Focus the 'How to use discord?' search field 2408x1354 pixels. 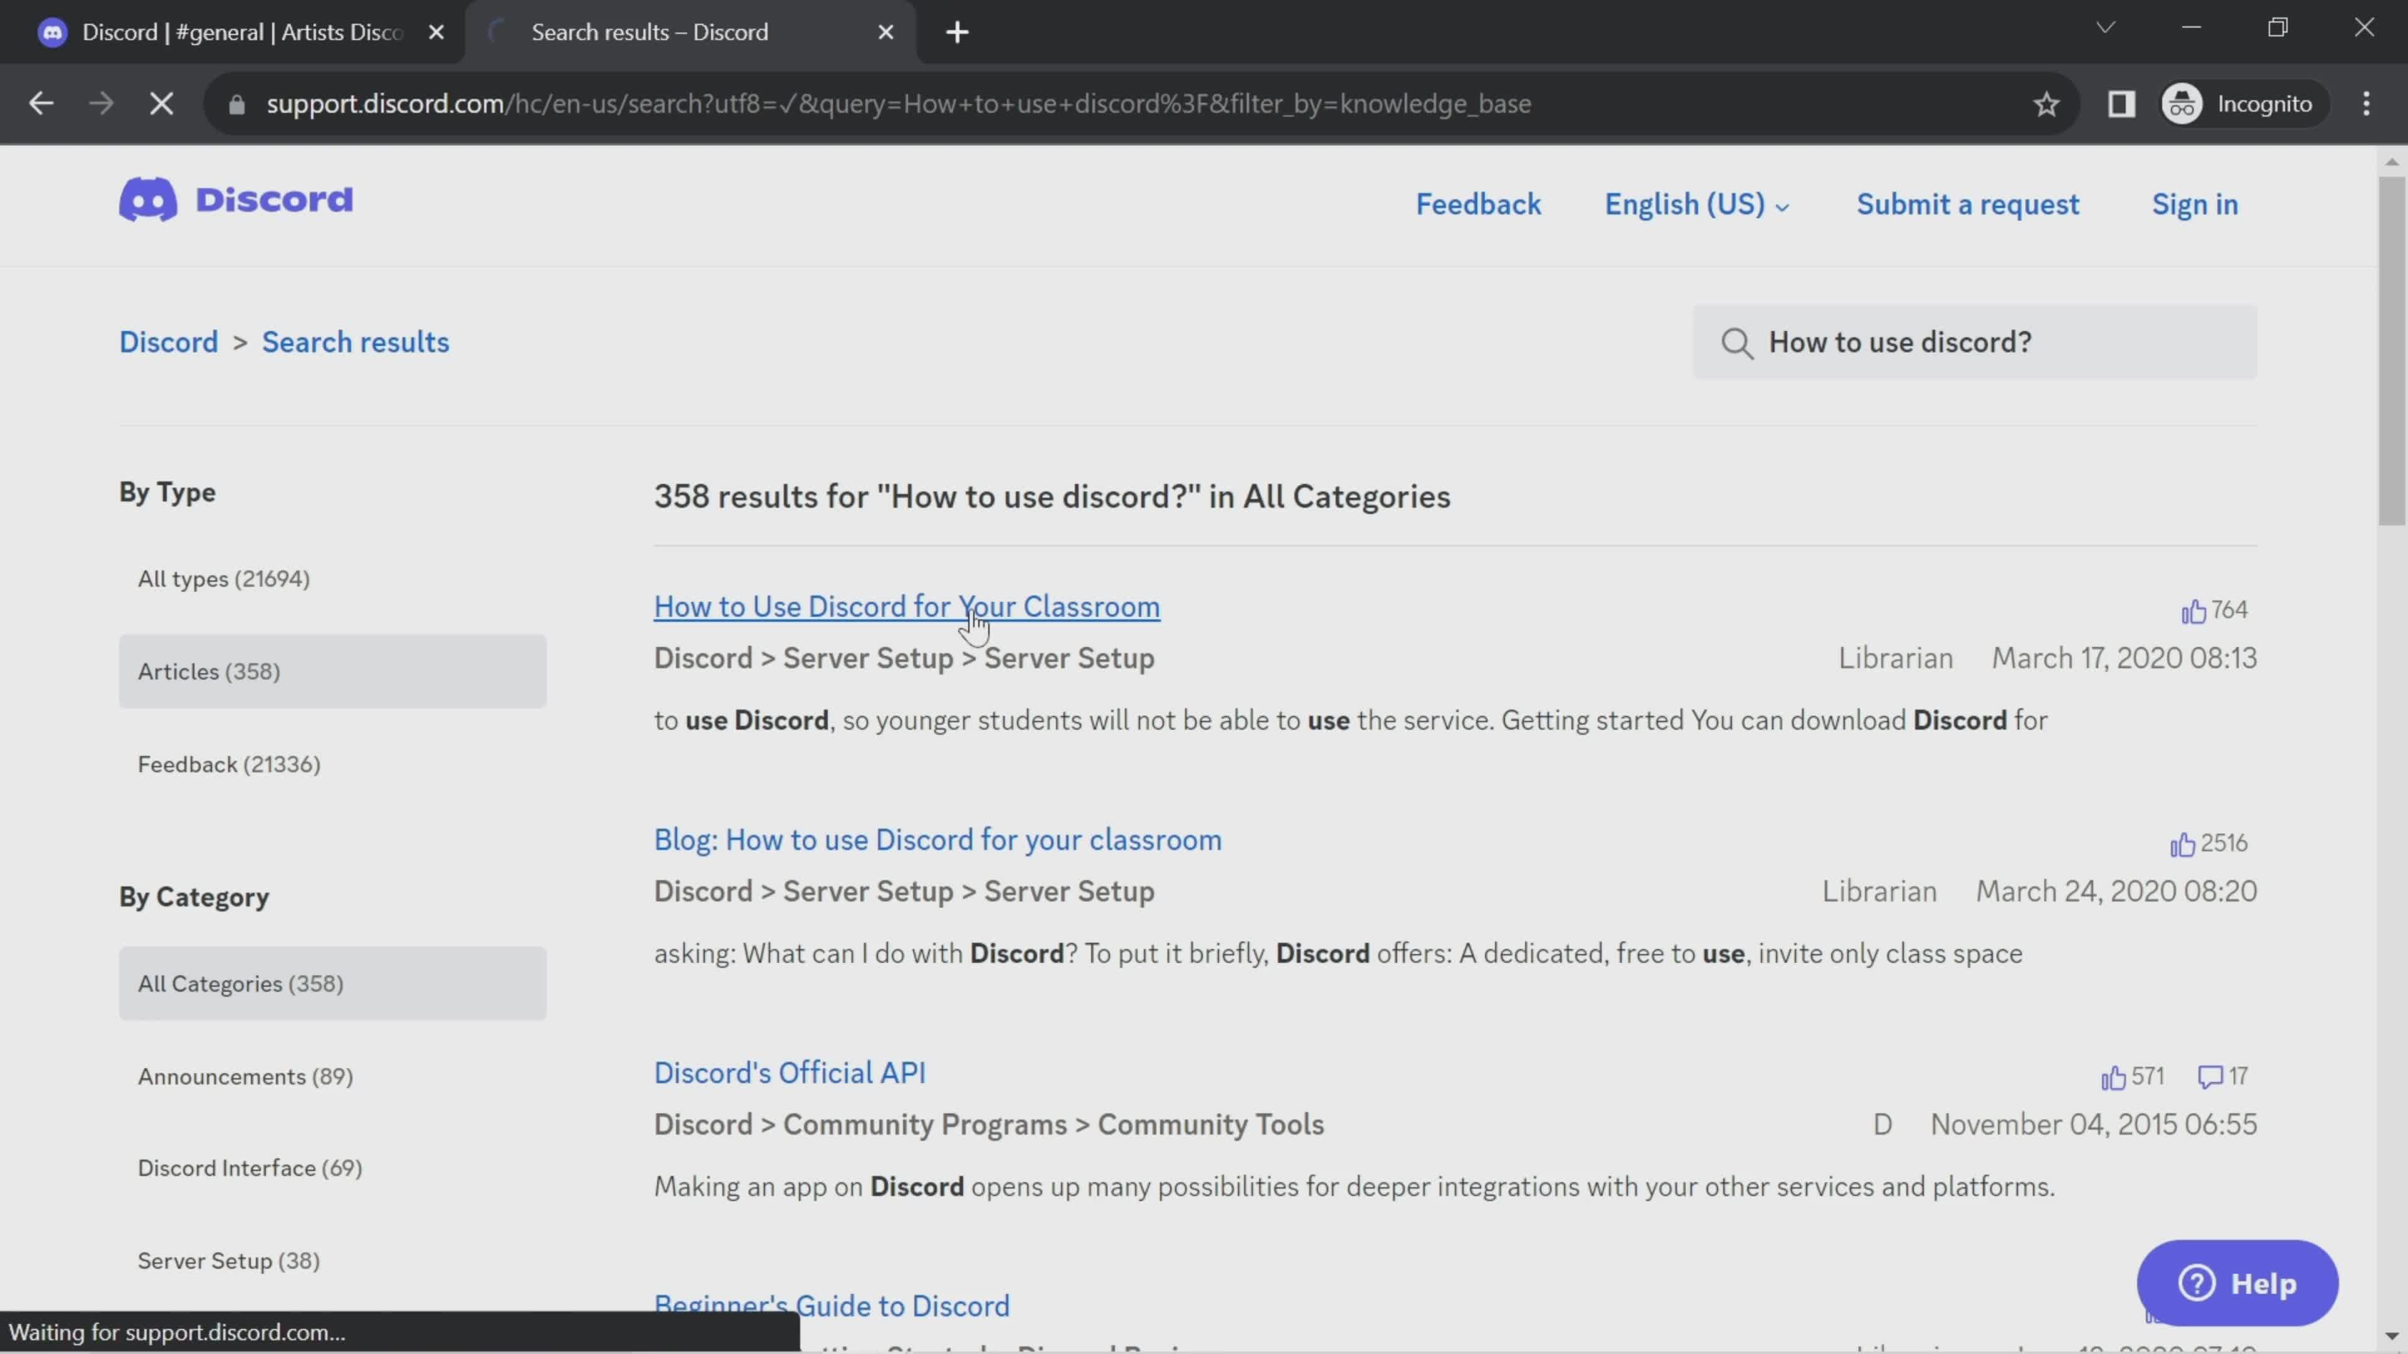[x=1974, y=342]
